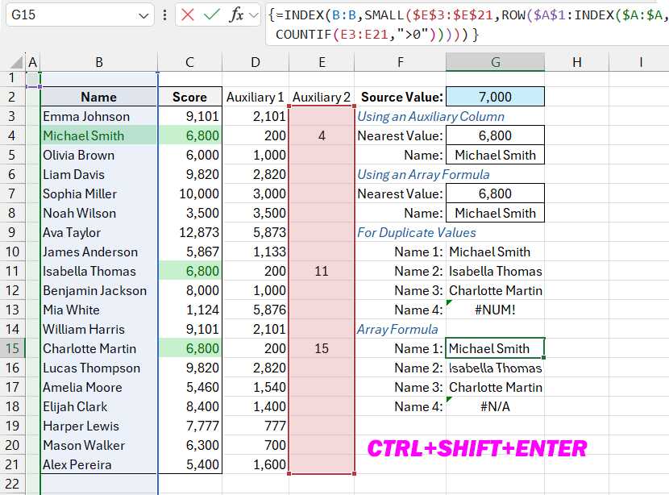This screenshot has width=669, height=495.
Task: Select the Name 1 cell showing Michael Smith
Action: click(495, 348)
